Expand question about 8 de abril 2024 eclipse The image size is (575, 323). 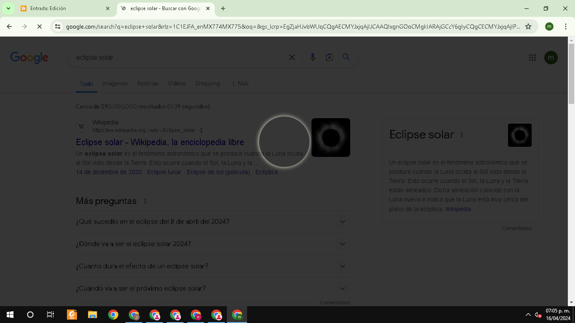click(213, 222)
